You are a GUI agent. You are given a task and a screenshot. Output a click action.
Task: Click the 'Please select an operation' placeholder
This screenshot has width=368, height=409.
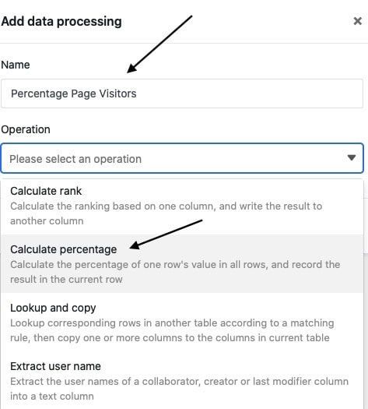(75, 159)
